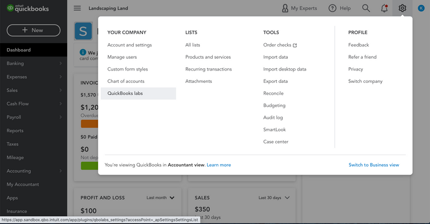Click the S company logo tile
This screenshot has height=224, width=430.
(83, 31)
